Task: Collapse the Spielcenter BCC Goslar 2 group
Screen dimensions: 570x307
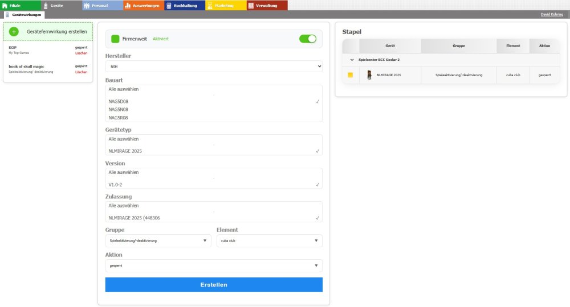Action: (x=352, y=60)
